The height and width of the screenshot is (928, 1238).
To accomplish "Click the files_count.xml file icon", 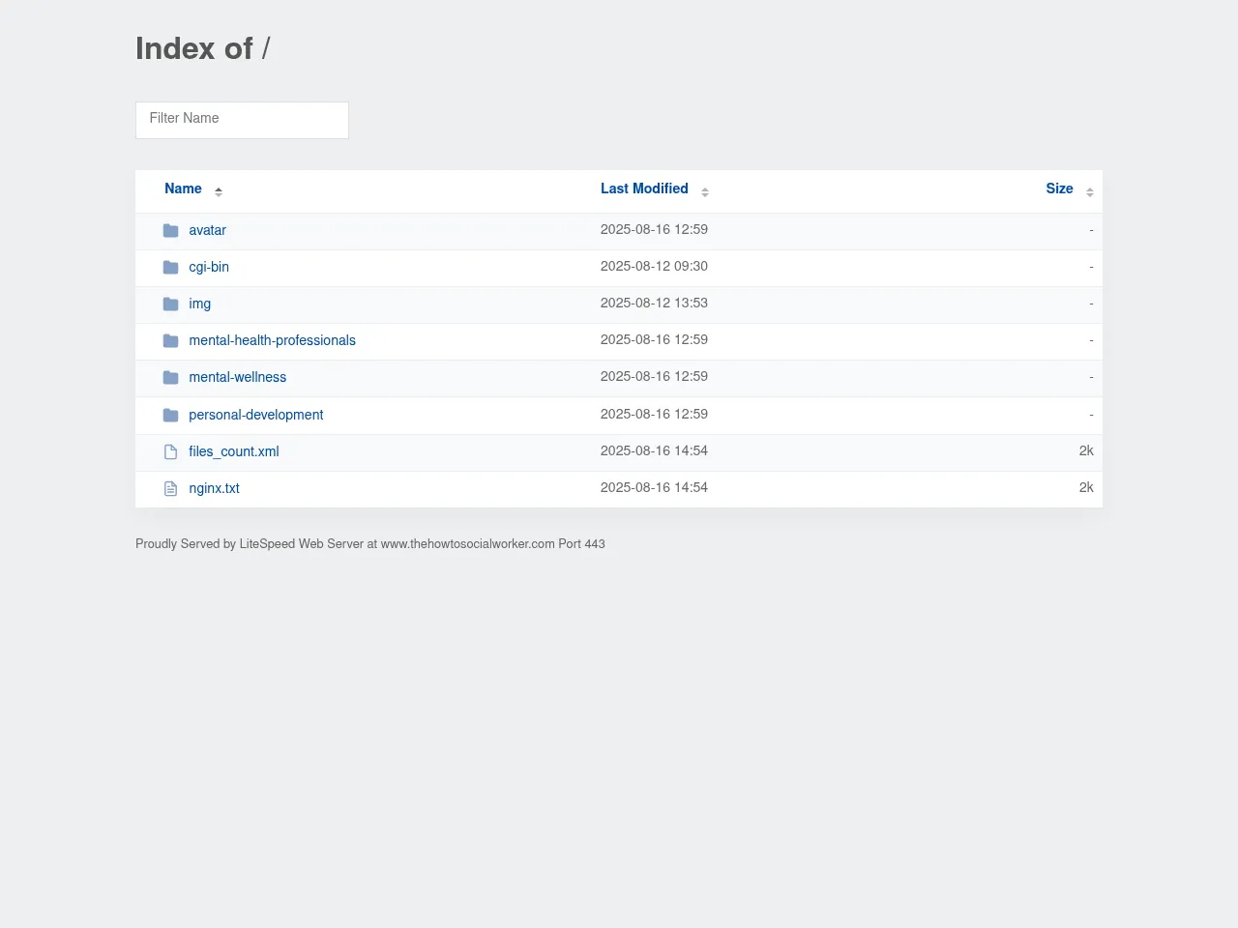I will 171,452.
